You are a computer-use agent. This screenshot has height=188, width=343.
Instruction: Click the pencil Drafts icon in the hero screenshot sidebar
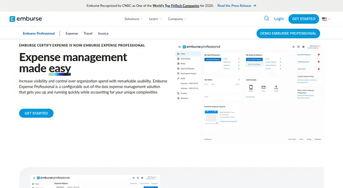[x=178, y=78]
